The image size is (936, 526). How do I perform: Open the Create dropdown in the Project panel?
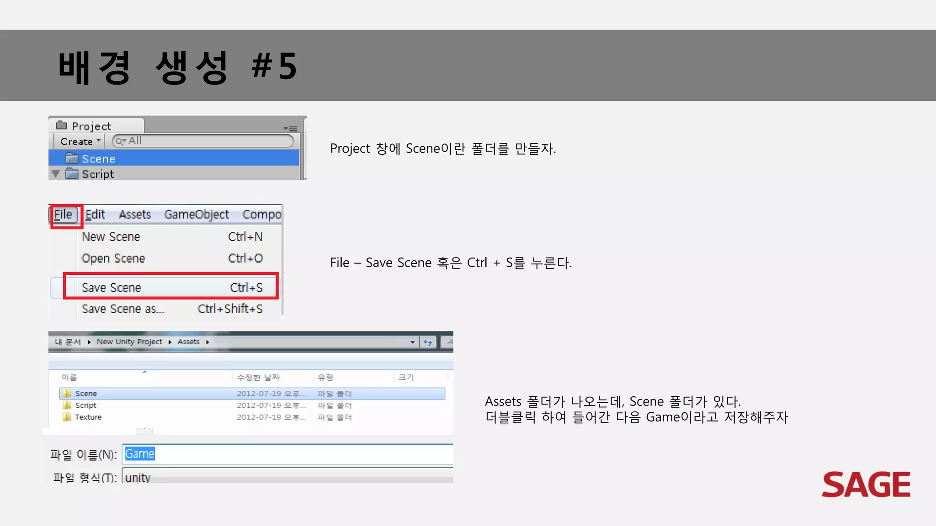(x=80, y=142)
